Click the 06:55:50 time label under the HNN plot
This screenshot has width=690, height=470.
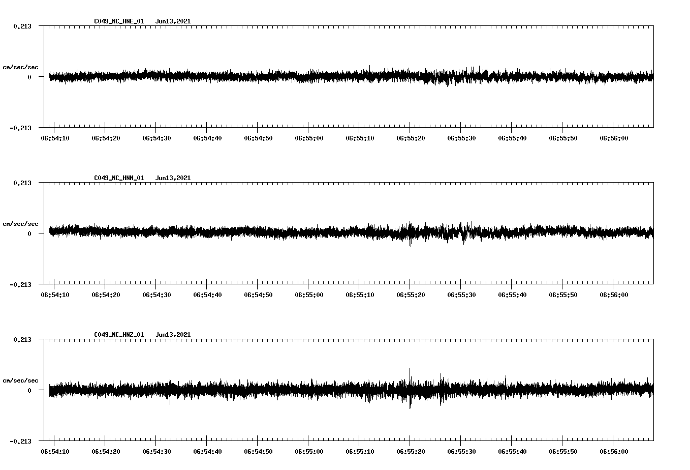[x=563, y=295]
